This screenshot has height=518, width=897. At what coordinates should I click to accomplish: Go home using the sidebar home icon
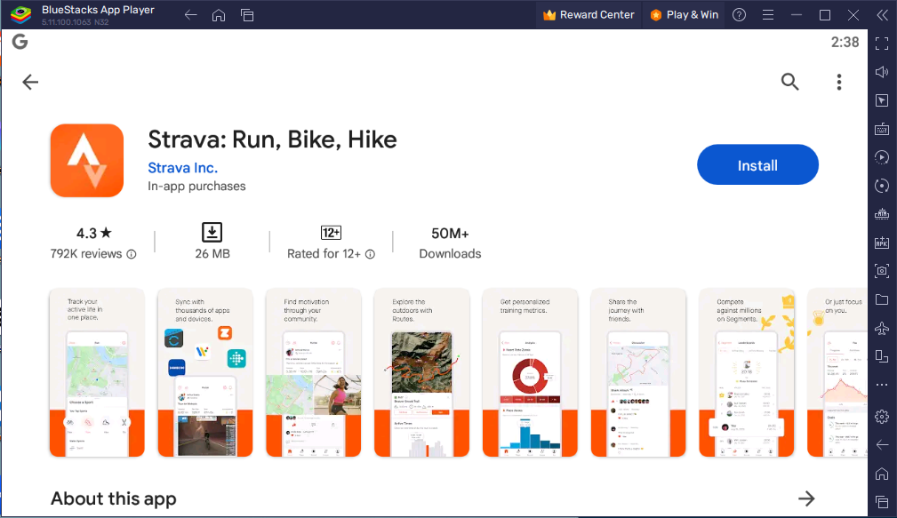coord(882,474)
